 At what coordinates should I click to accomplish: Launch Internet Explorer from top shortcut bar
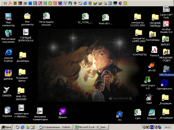pos(85,3)
